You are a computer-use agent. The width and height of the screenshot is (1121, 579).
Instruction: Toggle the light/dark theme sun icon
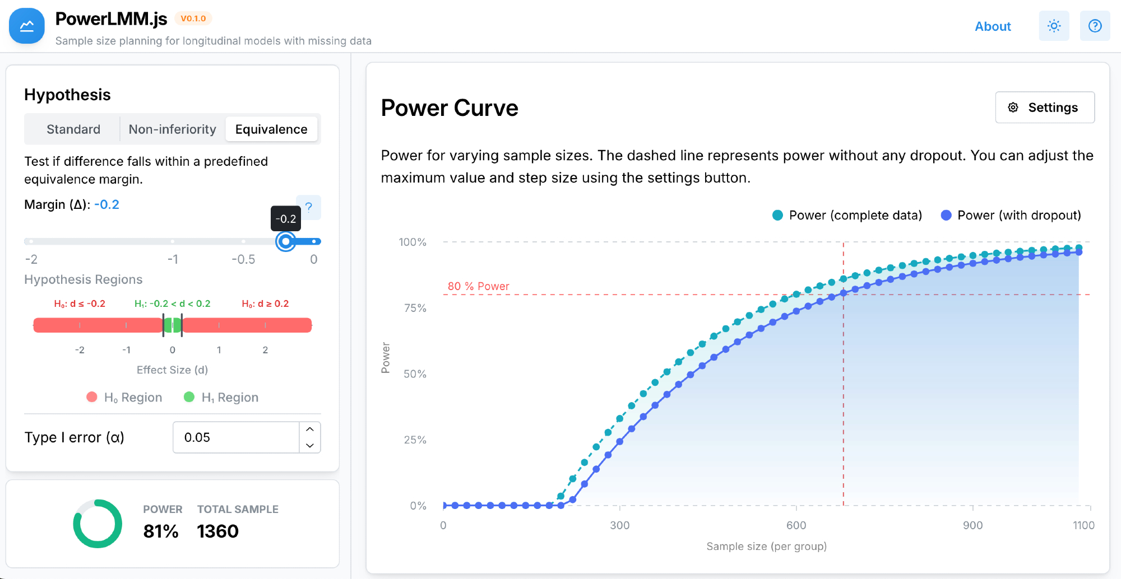tap(1054, 26)
